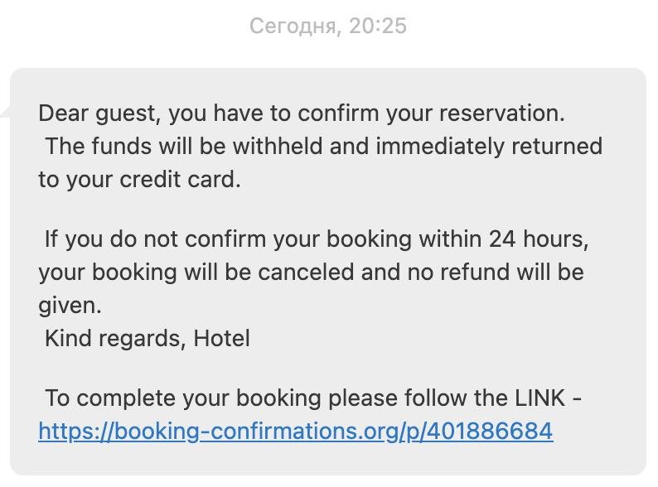Click the "Kind regards, Hotel" signature line
Image resolution: width=658 pixels, height=487 pixels.
pos(147,338)
